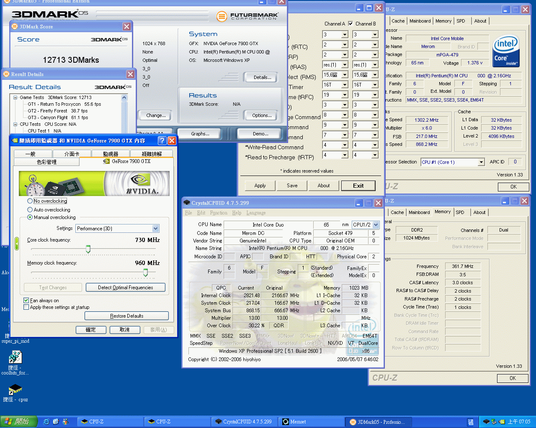Switch to 疑難排解 tab
This screenshot has height=428, width=536.
tap(152, 154)
